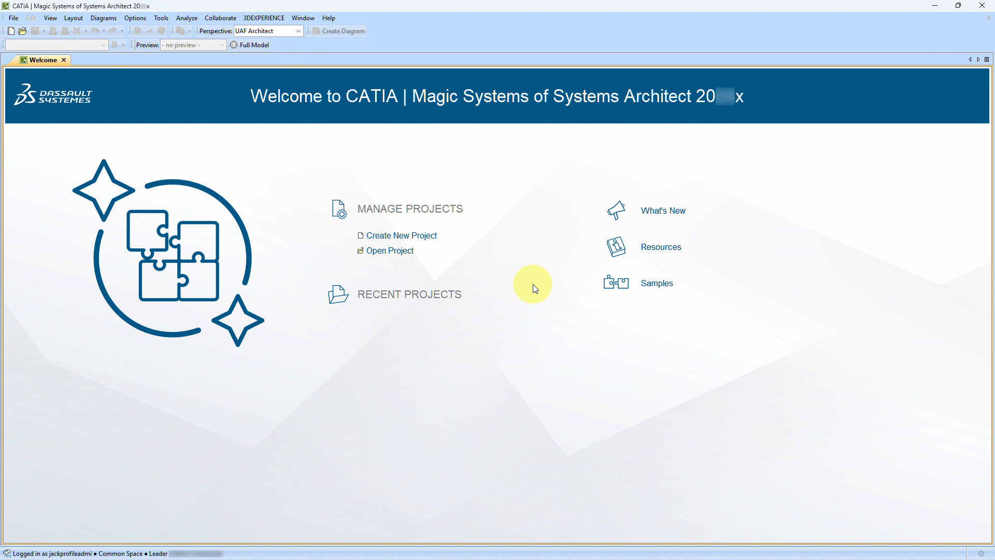995x560 pixels.
Task: Open the empty combo box in second toolbar
Action: pyautogui.click(x=103, y=45)
